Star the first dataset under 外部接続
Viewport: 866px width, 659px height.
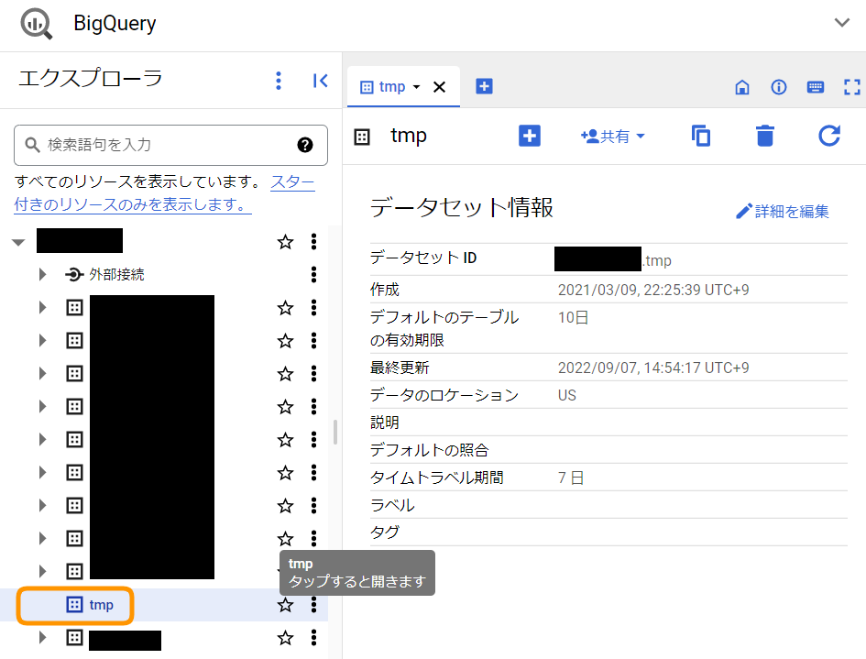pyautogui.click(x=286, y=307)
